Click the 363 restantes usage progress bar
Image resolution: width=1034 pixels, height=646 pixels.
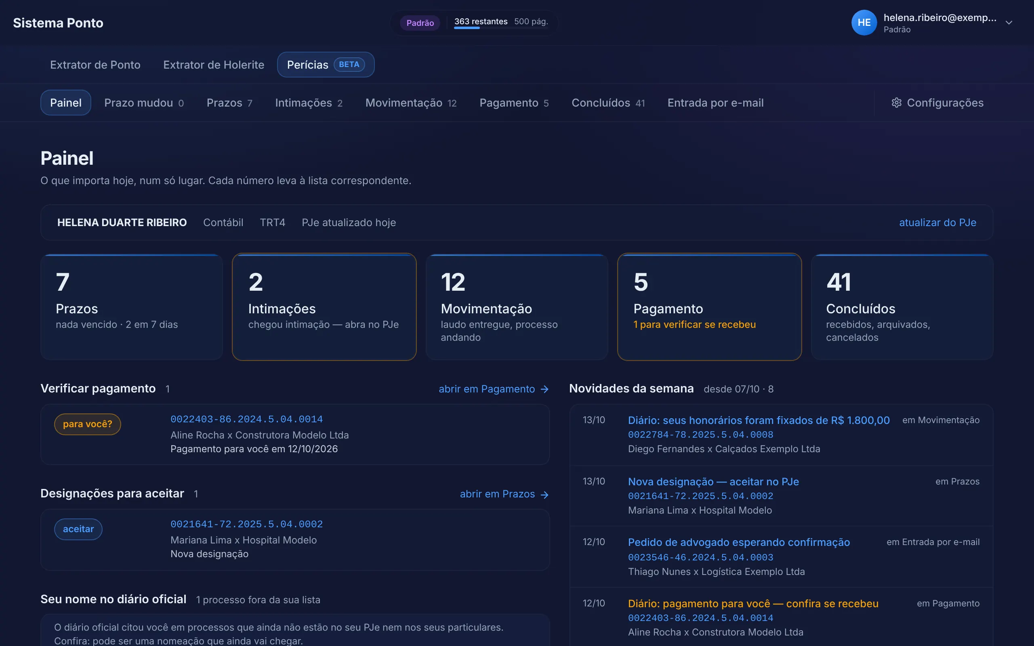tap(501, 28)
